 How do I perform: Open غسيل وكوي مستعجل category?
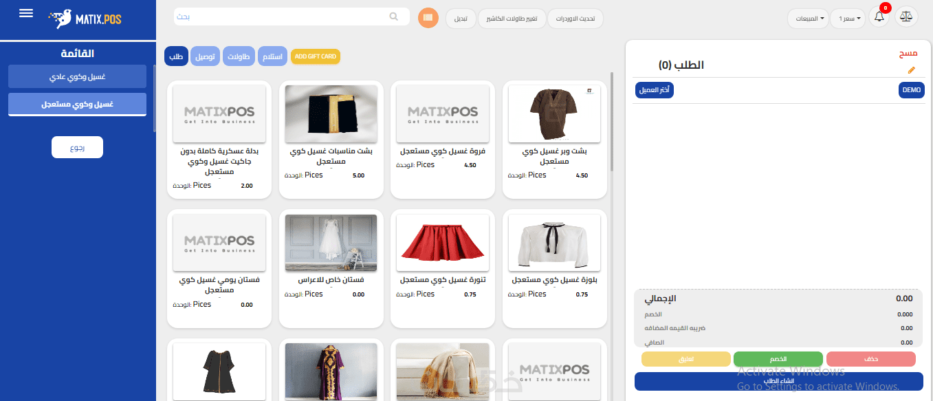tap(77, 105)
